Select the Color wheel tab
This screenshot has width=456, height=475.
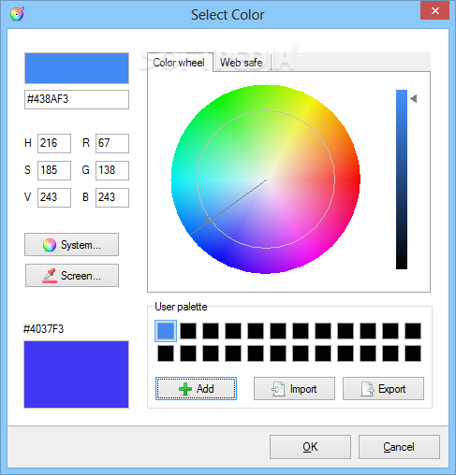coord(180,63)
